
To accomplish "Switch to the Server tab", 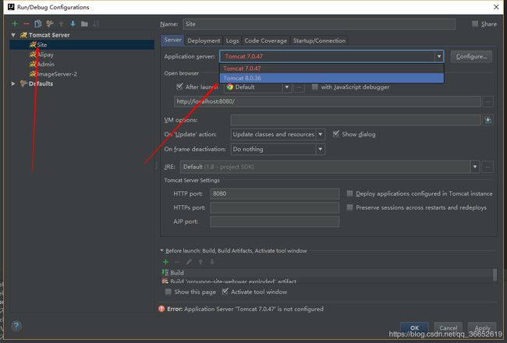I will (x=172, y=40).
